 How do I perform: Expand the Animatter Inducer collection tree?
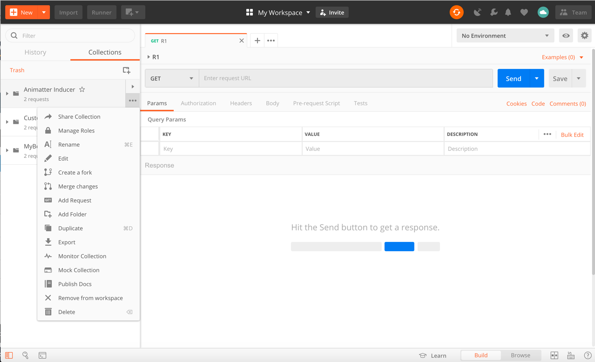[7, 94]
